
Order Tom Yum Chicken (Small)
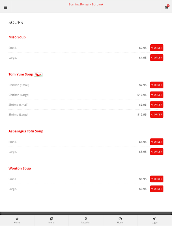tap(157, 85)
